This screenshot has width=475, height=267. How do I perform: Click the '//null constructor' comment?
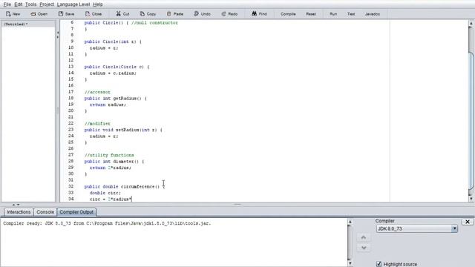pyautogui.click(x=154, y=23)
